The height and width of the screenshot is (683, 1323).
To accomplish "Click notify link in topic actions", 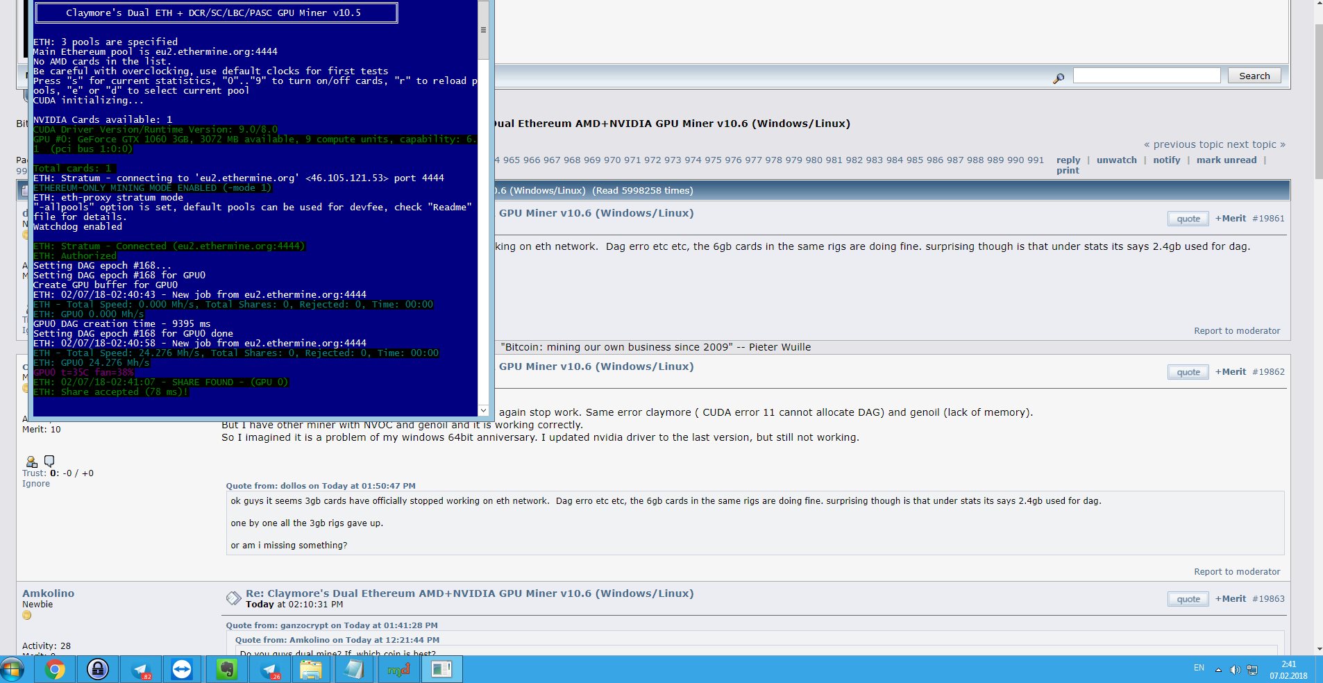I will [1167, 160].
